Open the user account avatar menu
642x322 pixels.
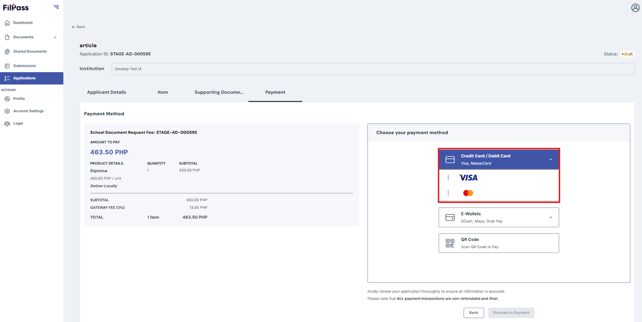point(636,7)
